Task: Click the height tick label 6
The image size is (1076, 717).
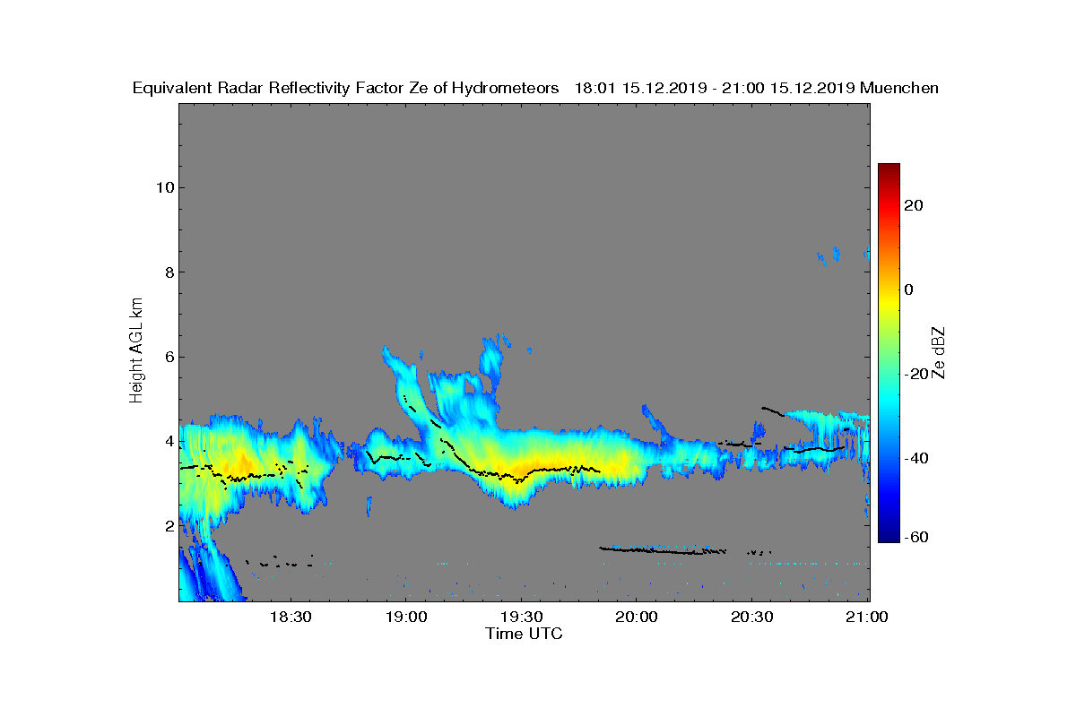Action: 168,357
